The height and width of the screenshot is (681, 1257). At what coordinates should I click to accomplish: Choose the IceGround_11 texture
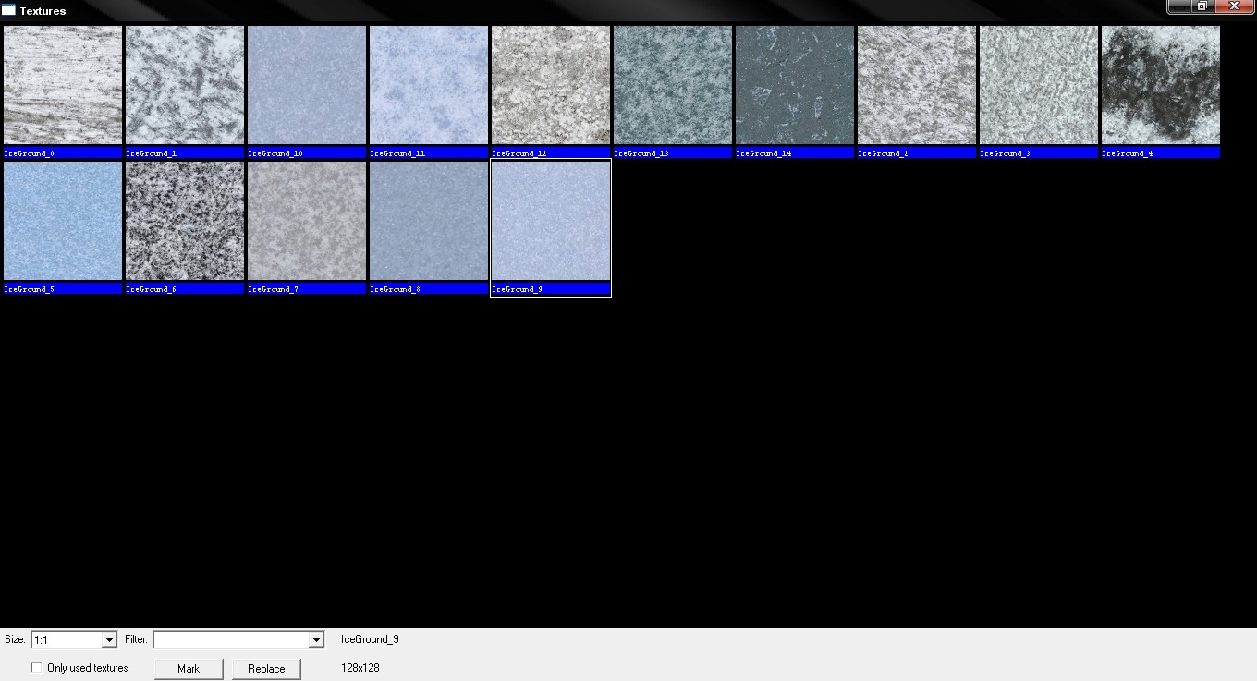point(429,85)
